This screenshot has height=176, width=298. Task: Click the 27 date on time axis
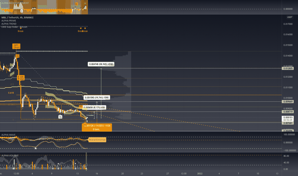pyautogui.click(x=168, y=173)
